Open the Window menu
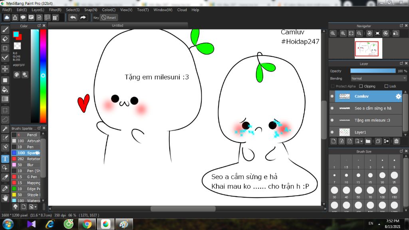Viewport: 409px width, 230px height. coord(163,10)
